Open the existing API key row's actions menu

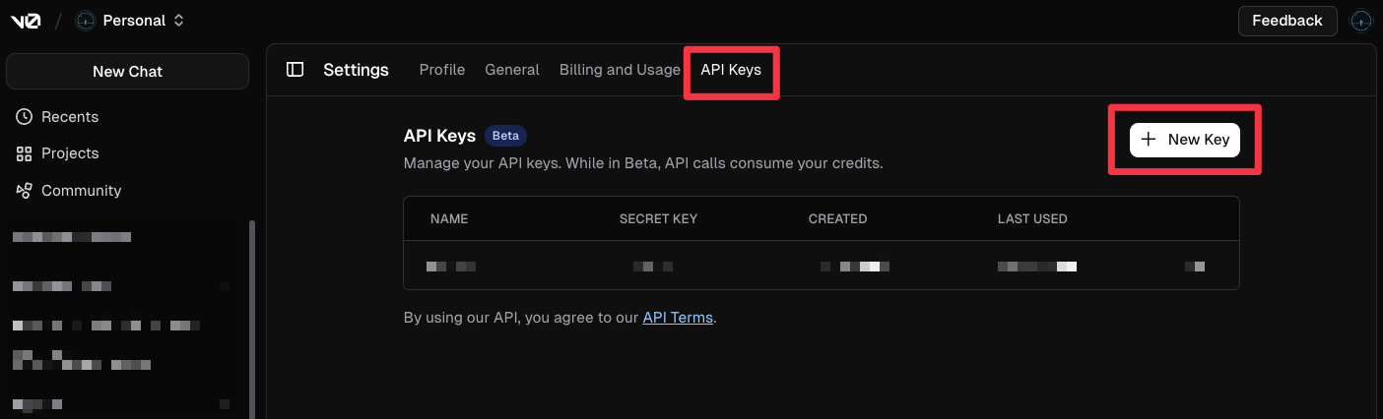1195,267
